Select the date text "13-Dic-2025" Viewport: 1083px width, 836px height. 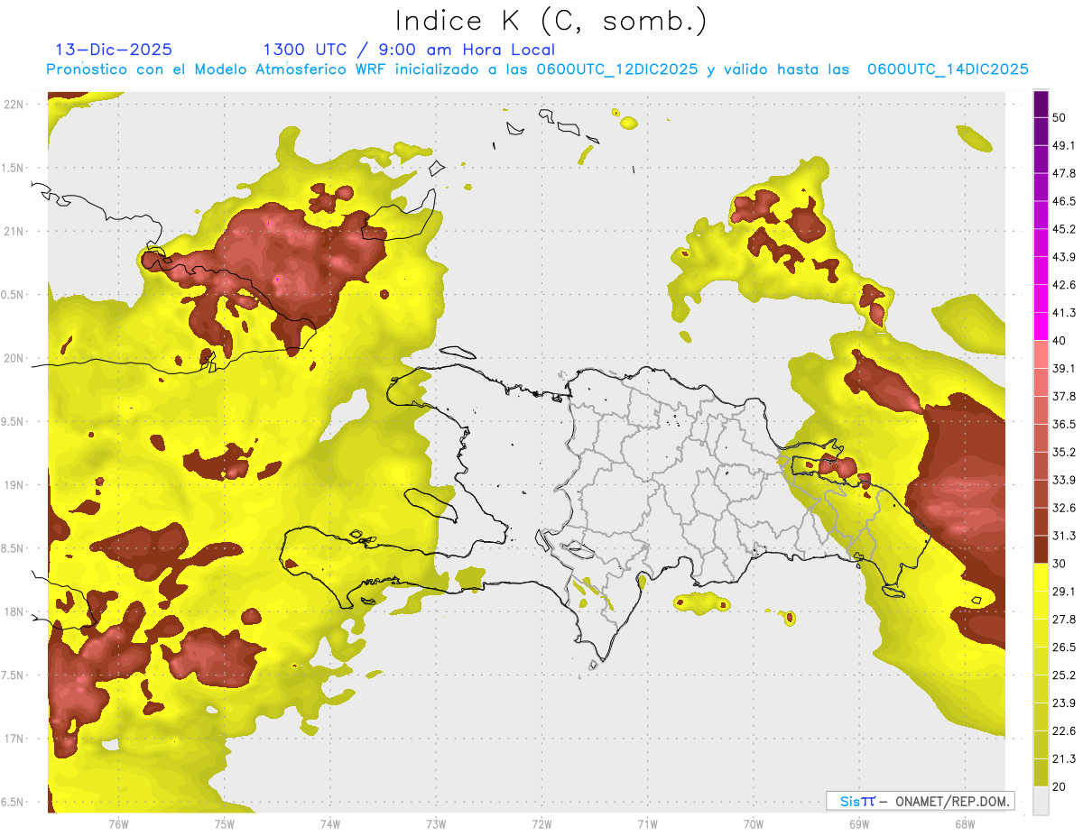click(x=114, y=50)
